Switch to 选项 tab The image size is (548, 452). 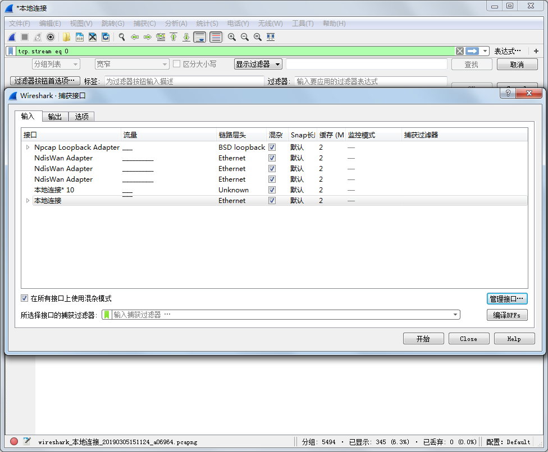pyautogui.click(x=81, y=117)
